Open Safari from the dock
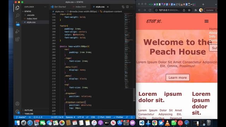Image resolution: width=226 pixels, height=127 pixels. 30,123
